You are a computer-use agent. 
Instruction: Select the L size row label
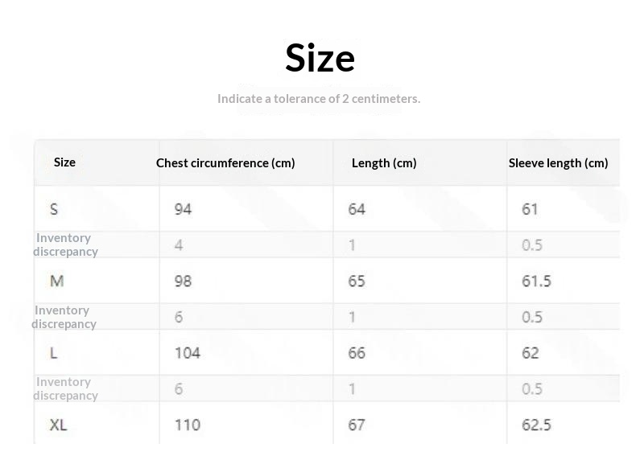pyautogui.click(x=54, y=353)
